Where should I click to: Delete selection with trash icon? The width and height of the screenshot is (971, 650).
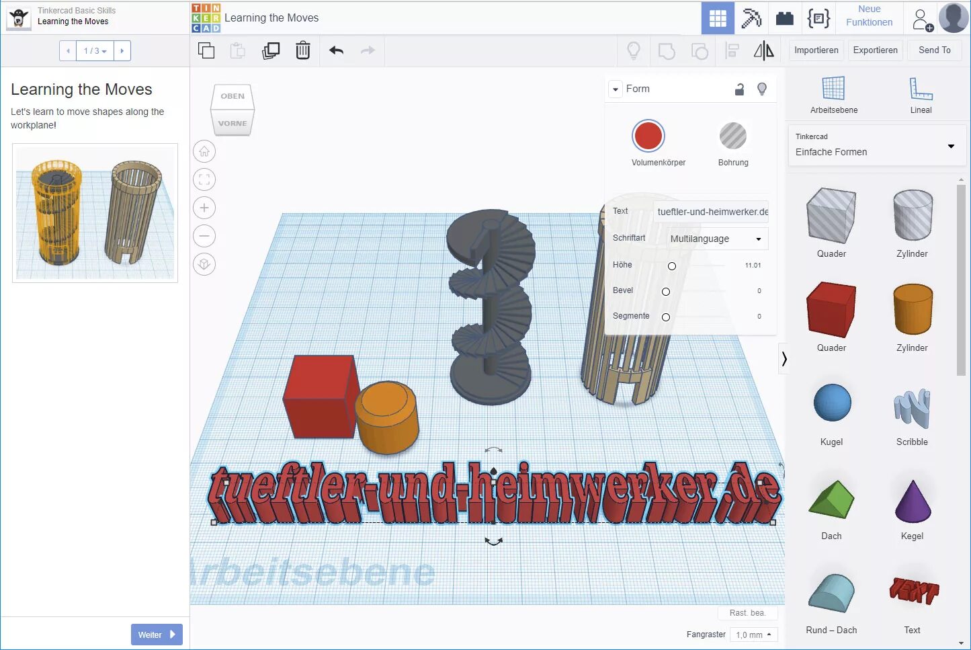pos(303,50)
